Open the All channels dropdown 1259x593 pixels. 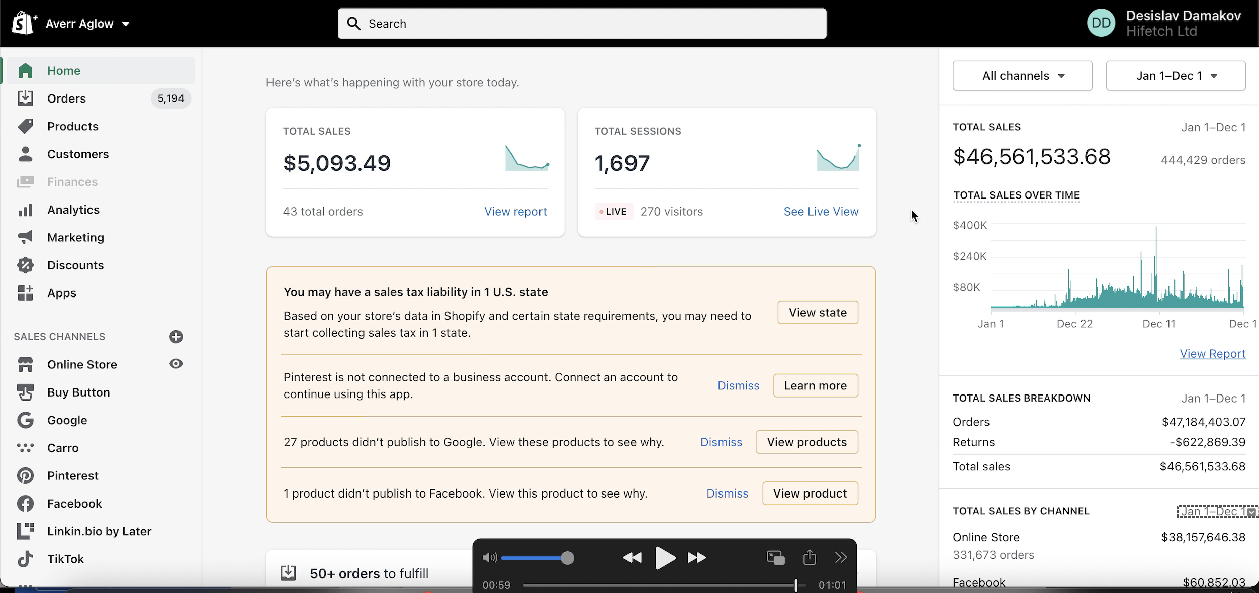coord(1022,76)
